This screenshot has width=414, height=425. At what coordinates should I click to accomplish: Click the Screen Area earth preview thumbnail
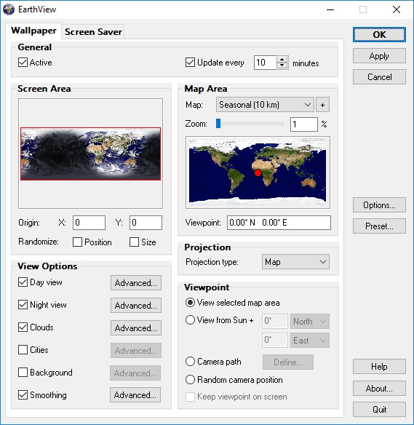pos(90,154)
